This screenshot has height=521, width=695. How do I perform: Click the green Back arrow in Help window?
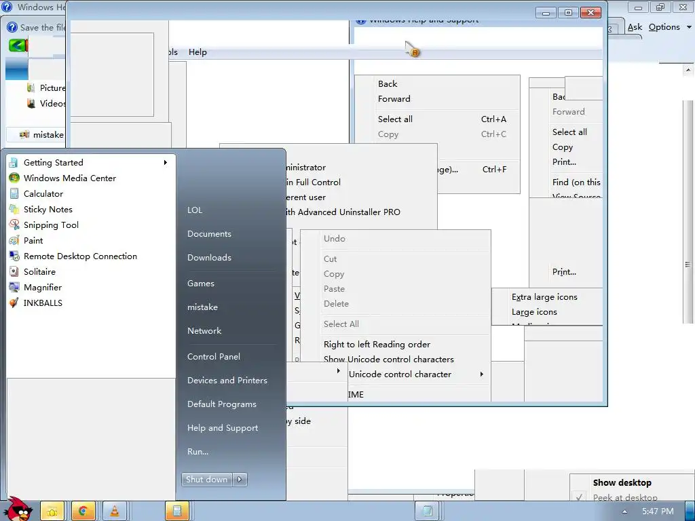click(17, 45)
